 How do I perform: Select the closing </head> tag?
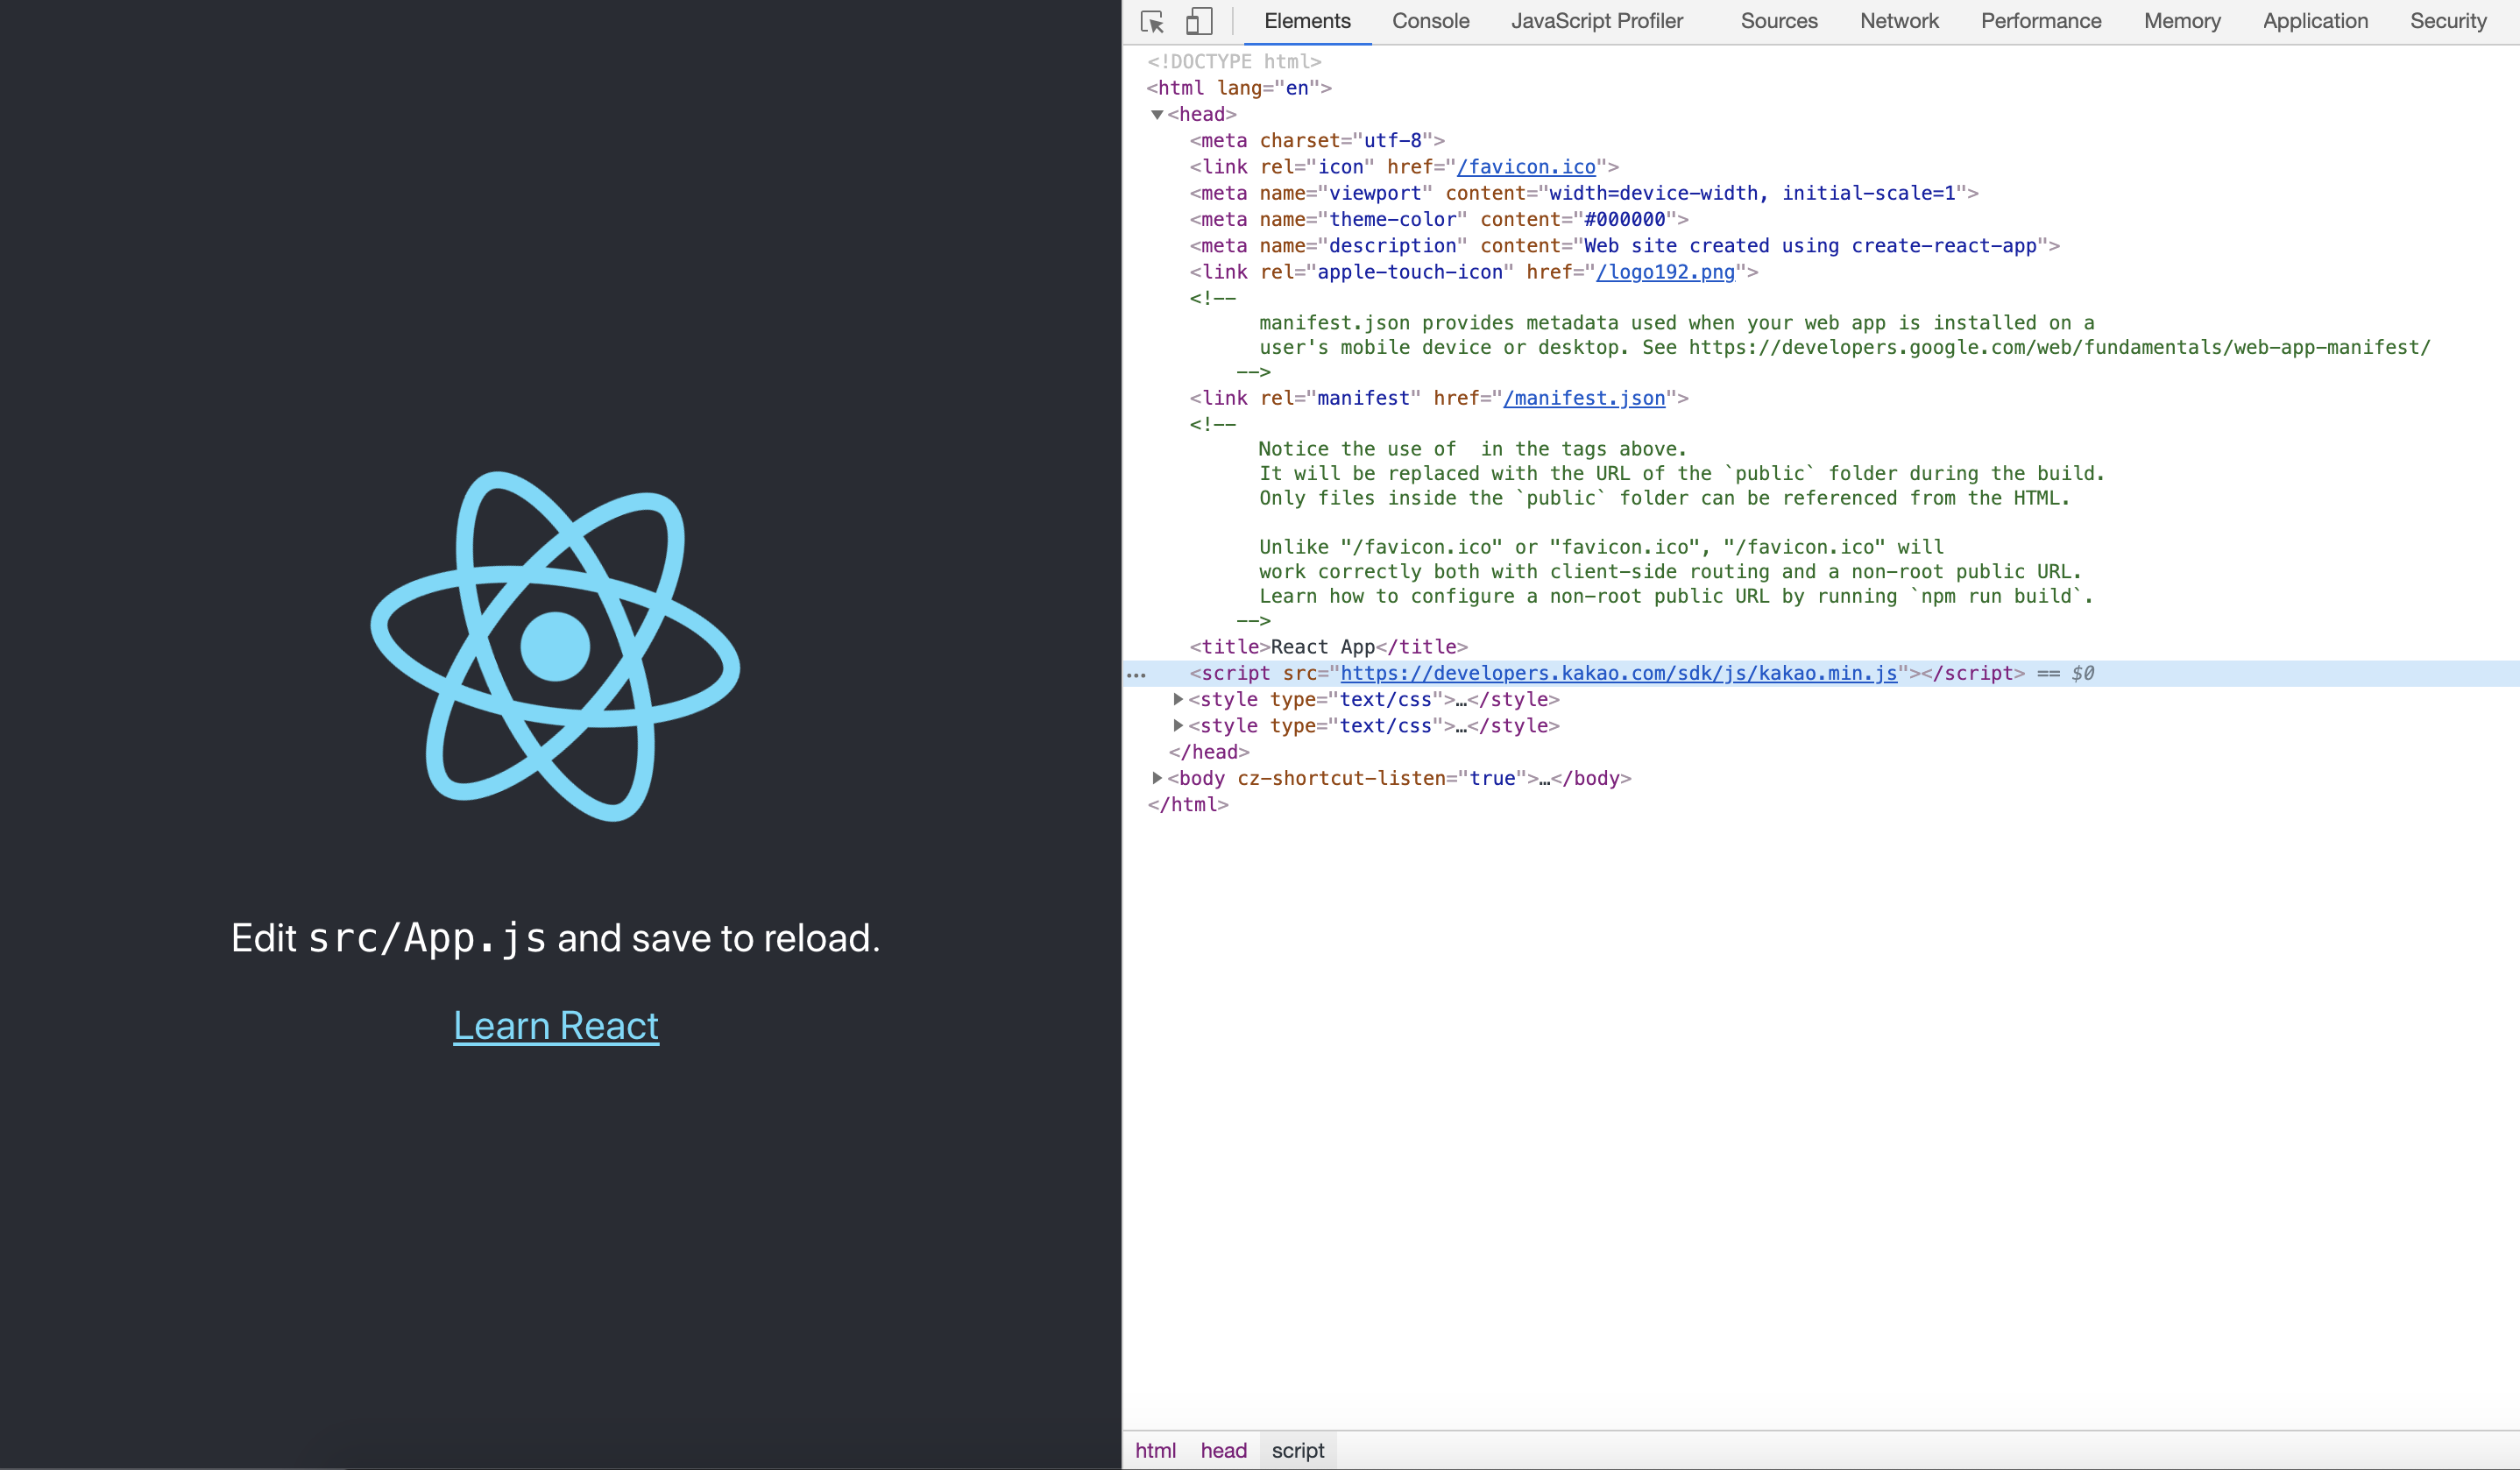tap(1209, 752)
